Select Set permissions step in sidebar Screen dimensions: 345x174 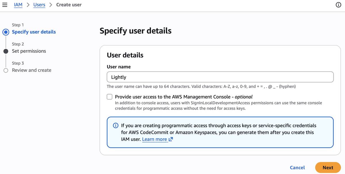pyautogui.click(x=29, y=51)
